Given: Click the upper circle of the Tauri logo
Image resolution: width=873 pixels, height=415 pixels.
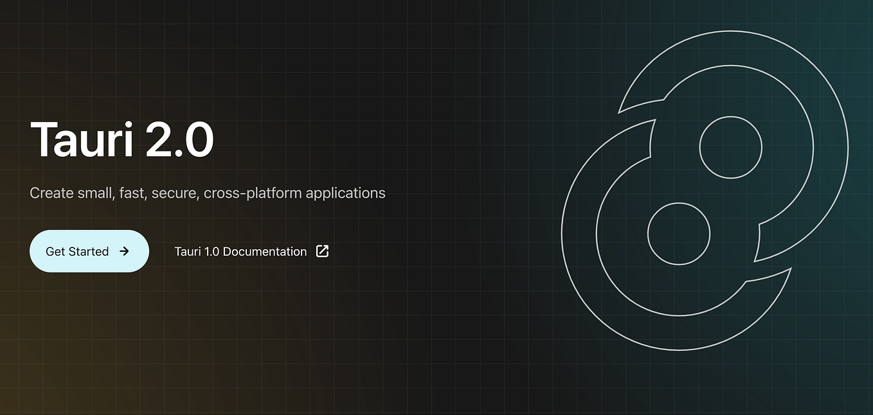Looking at the screenshot, I should 730,147.
